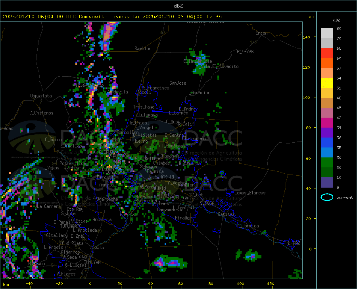The width and height of the screenshot is (357, 289).
Task: Click the Tulumaya town label
Action: coord(148,115)
